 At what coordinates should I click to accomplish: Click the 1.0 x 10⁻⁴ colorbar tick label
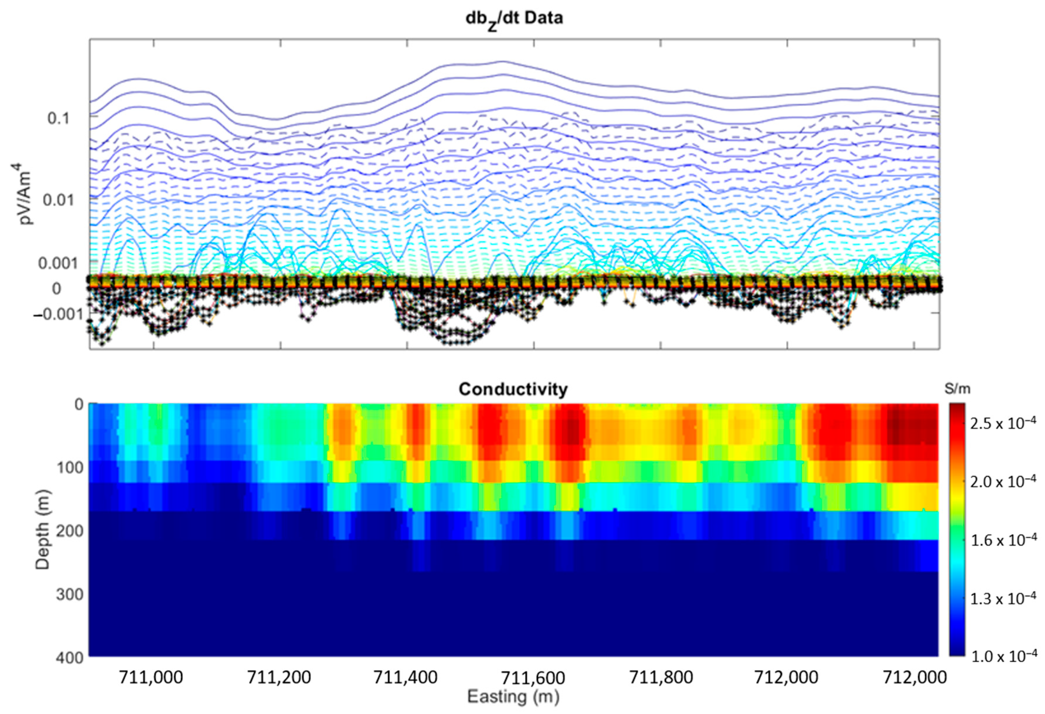pos(1003,657)
